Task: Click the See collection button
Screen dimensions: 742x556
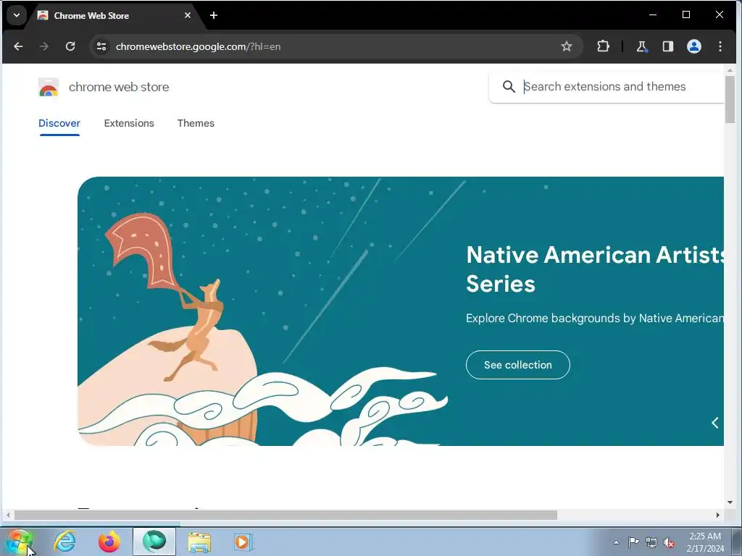Action: pos(517,365)
